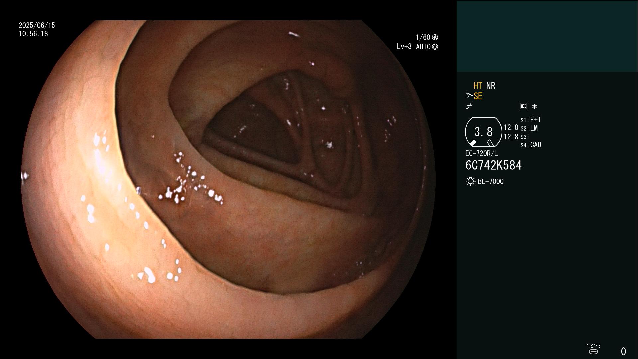Click the settings sliders icon
Viewport: 638px width, 359px height.
(523, 106)
